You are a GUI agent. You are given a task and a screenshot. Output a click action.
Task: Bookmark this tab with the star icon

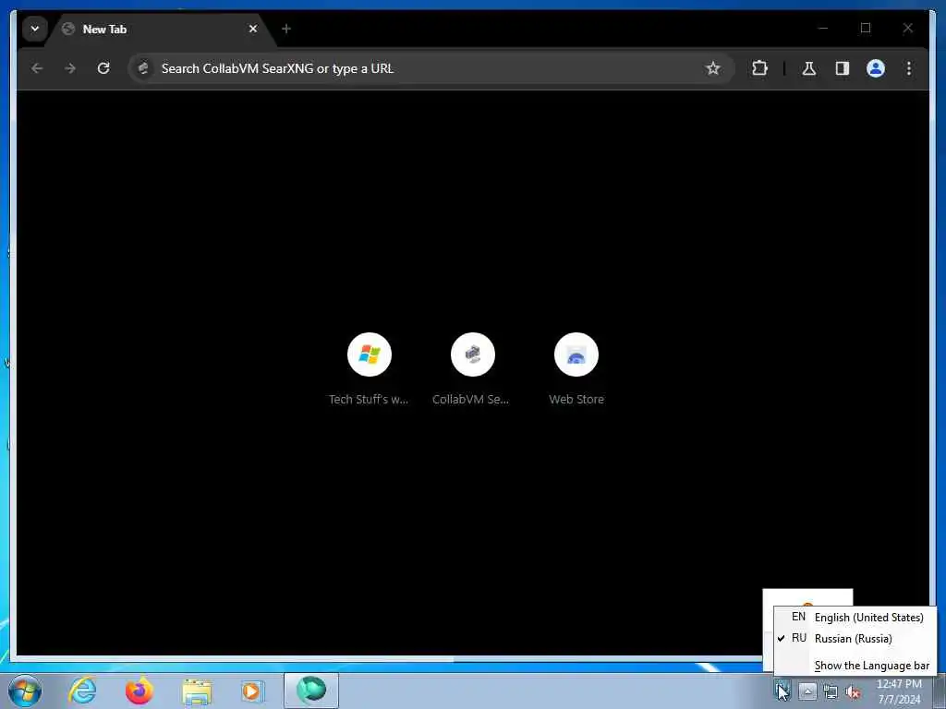point(712,68)
